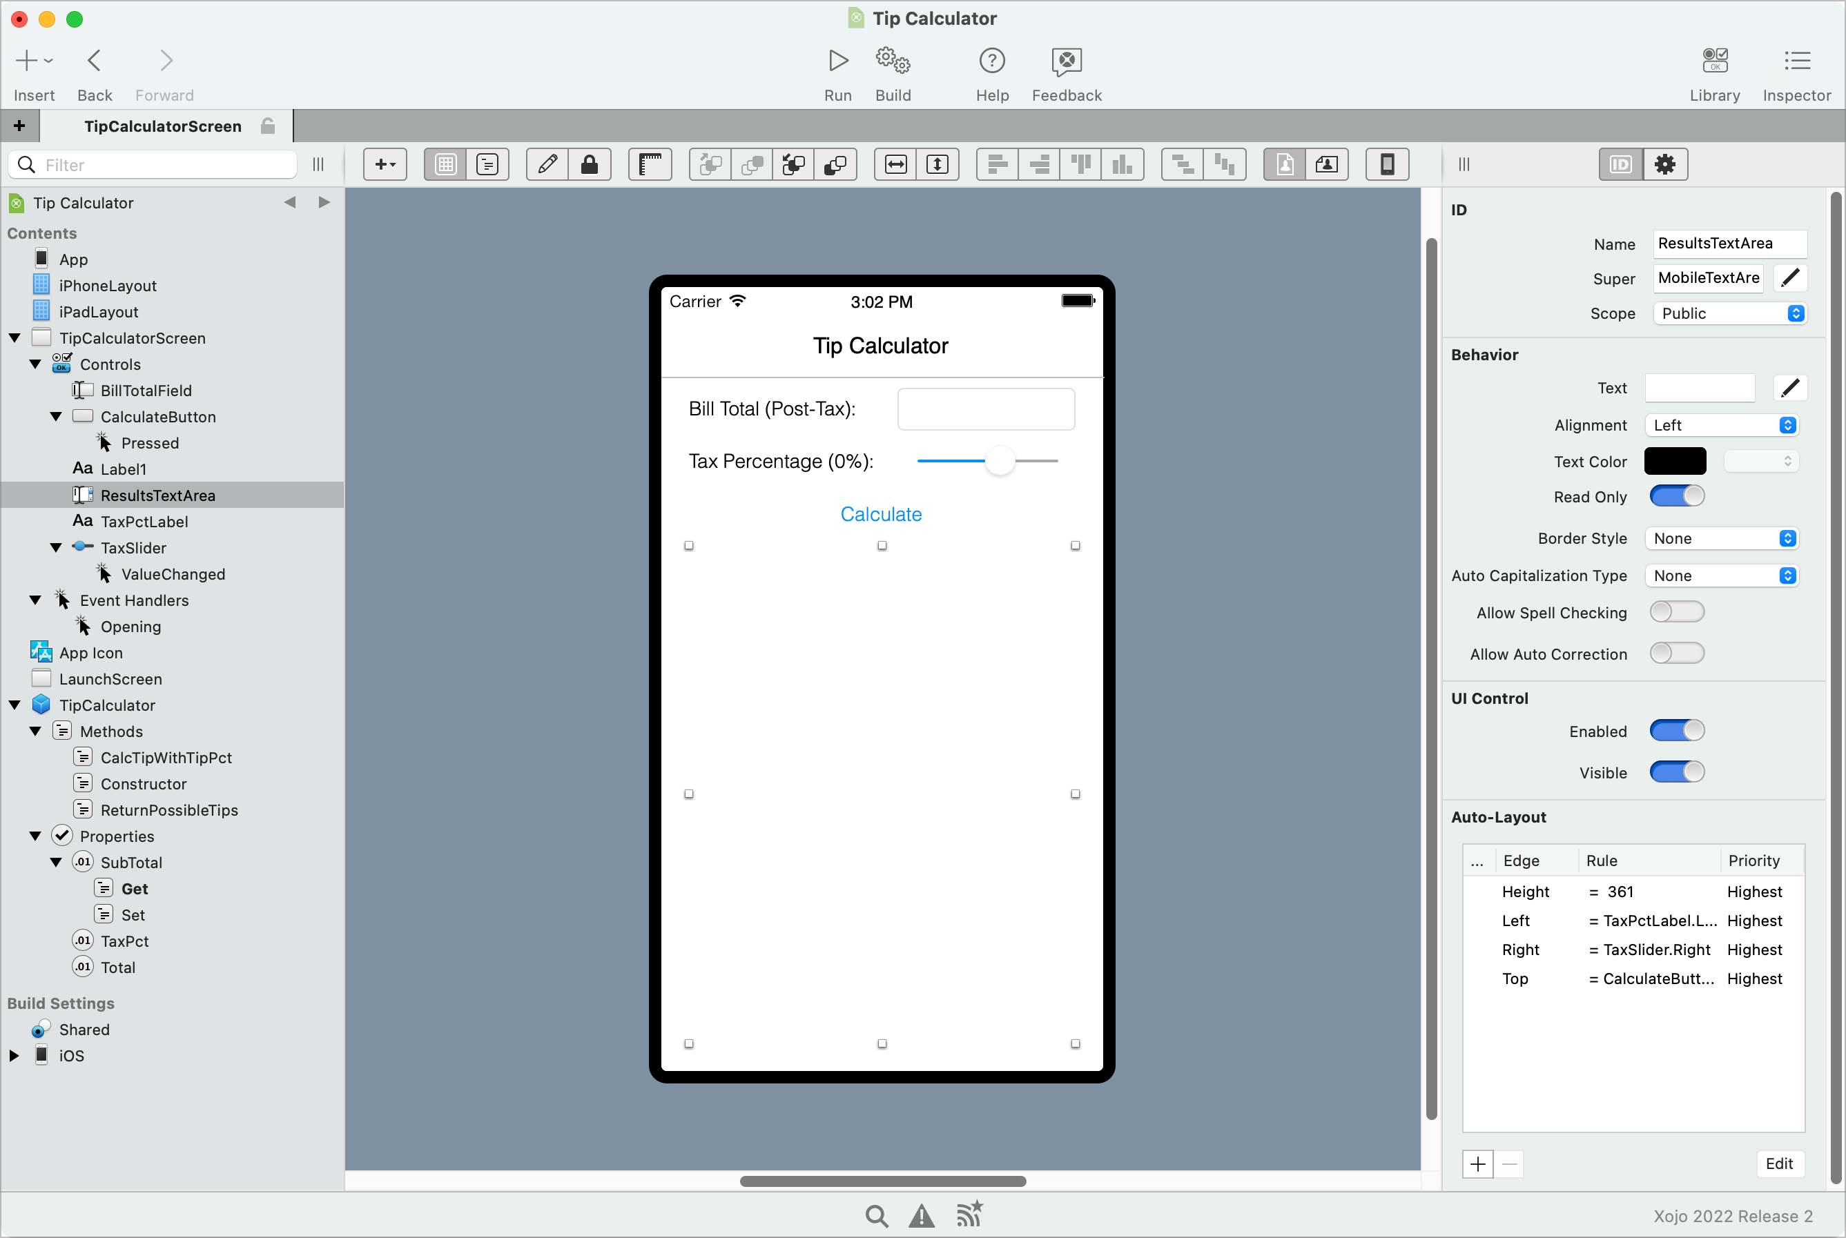Toggle Read Only switch for ResultsTextArea
The image size is (1846, 1238).
(1675, 496)
